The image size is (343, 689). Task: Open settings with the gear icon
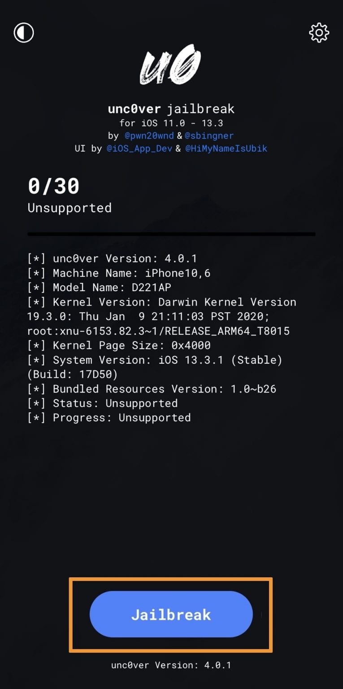(319, 33)
